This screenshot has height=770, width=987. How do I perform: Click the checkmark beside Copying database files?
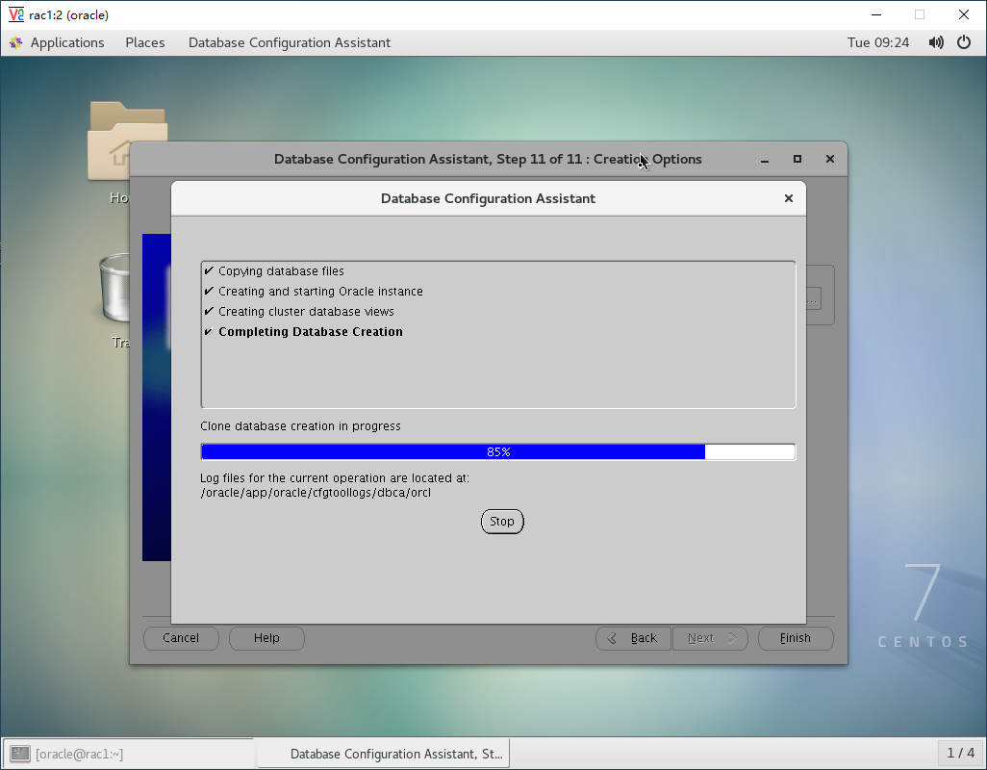click(209, 270)
